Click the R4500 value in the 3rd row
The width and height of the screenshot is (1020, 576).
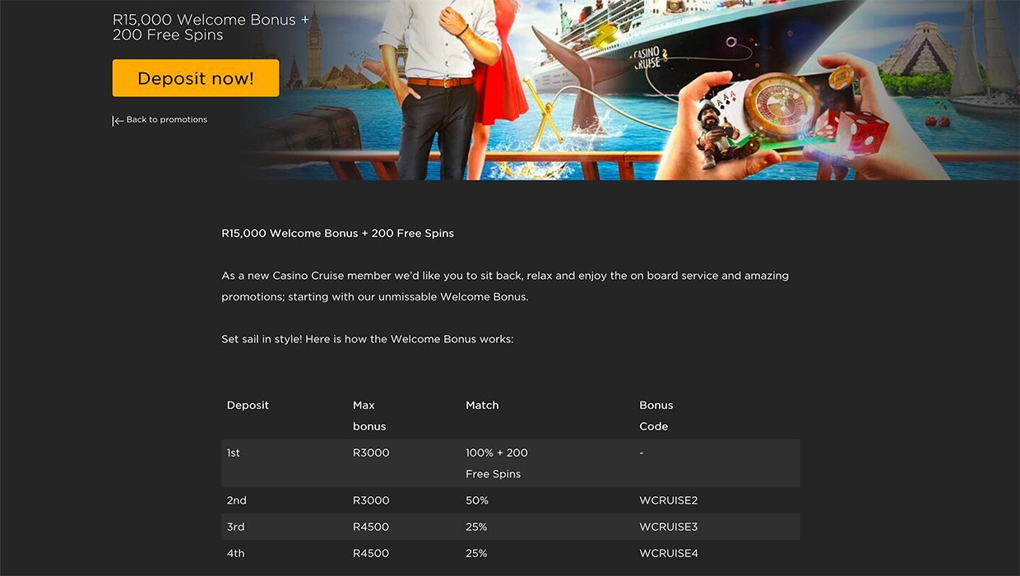[371, 527]
